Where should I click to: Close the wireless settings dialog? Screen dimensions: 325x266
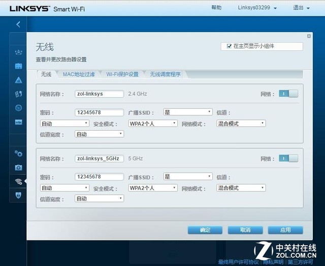[309, 36]
